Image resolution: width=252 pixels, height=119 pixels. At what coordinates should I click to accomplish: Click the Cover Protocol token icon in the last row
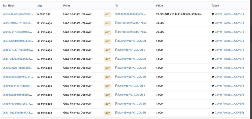pos(213,113)
